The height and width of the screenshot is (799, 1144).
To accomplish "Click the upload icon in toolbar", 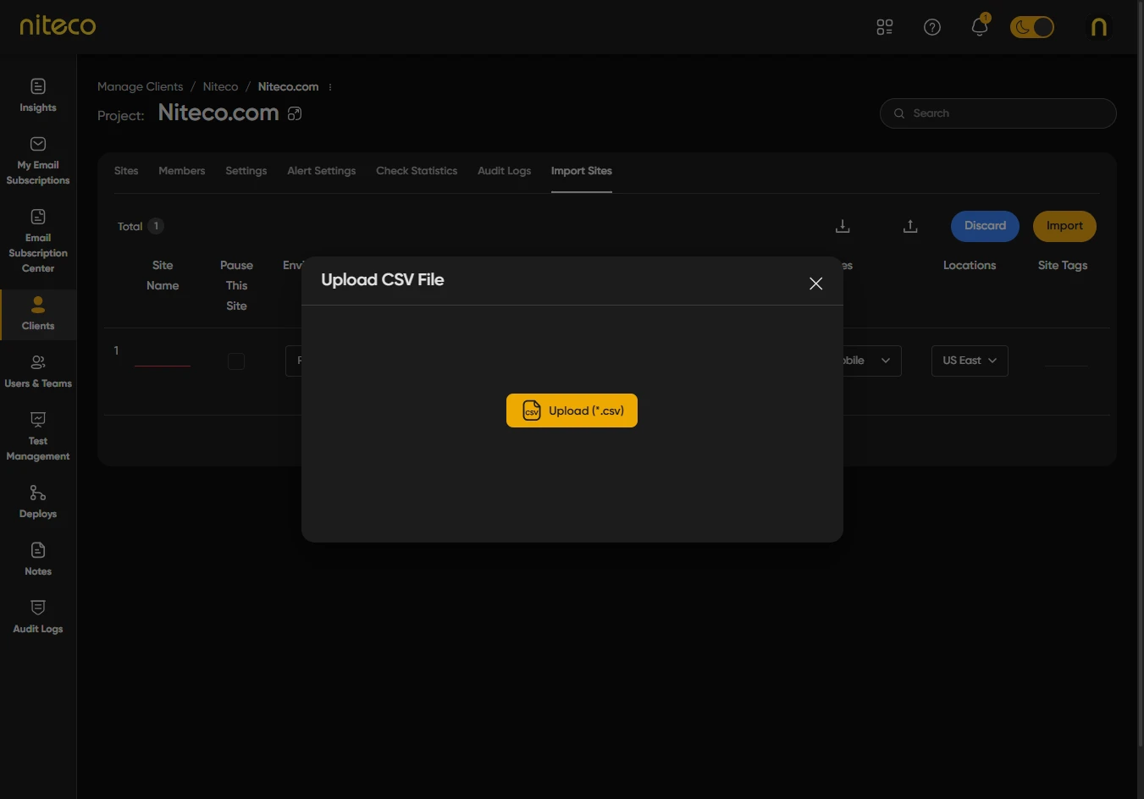I will [910, 226].
